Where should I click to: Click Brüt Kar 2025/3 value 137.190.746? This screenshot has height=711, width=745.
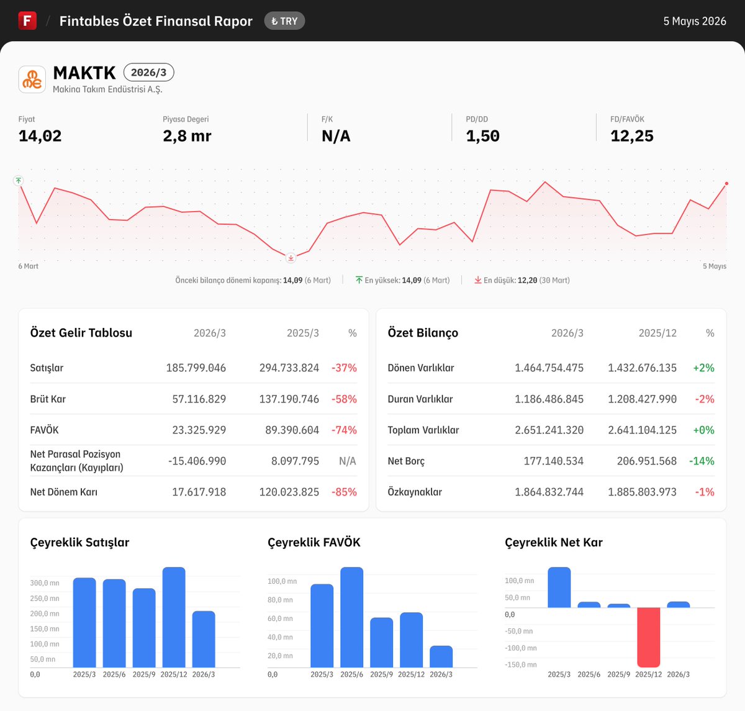(289, 399)
